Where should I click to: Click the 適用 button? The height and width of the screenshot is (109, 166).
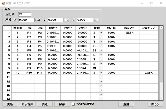pos(126,104)
